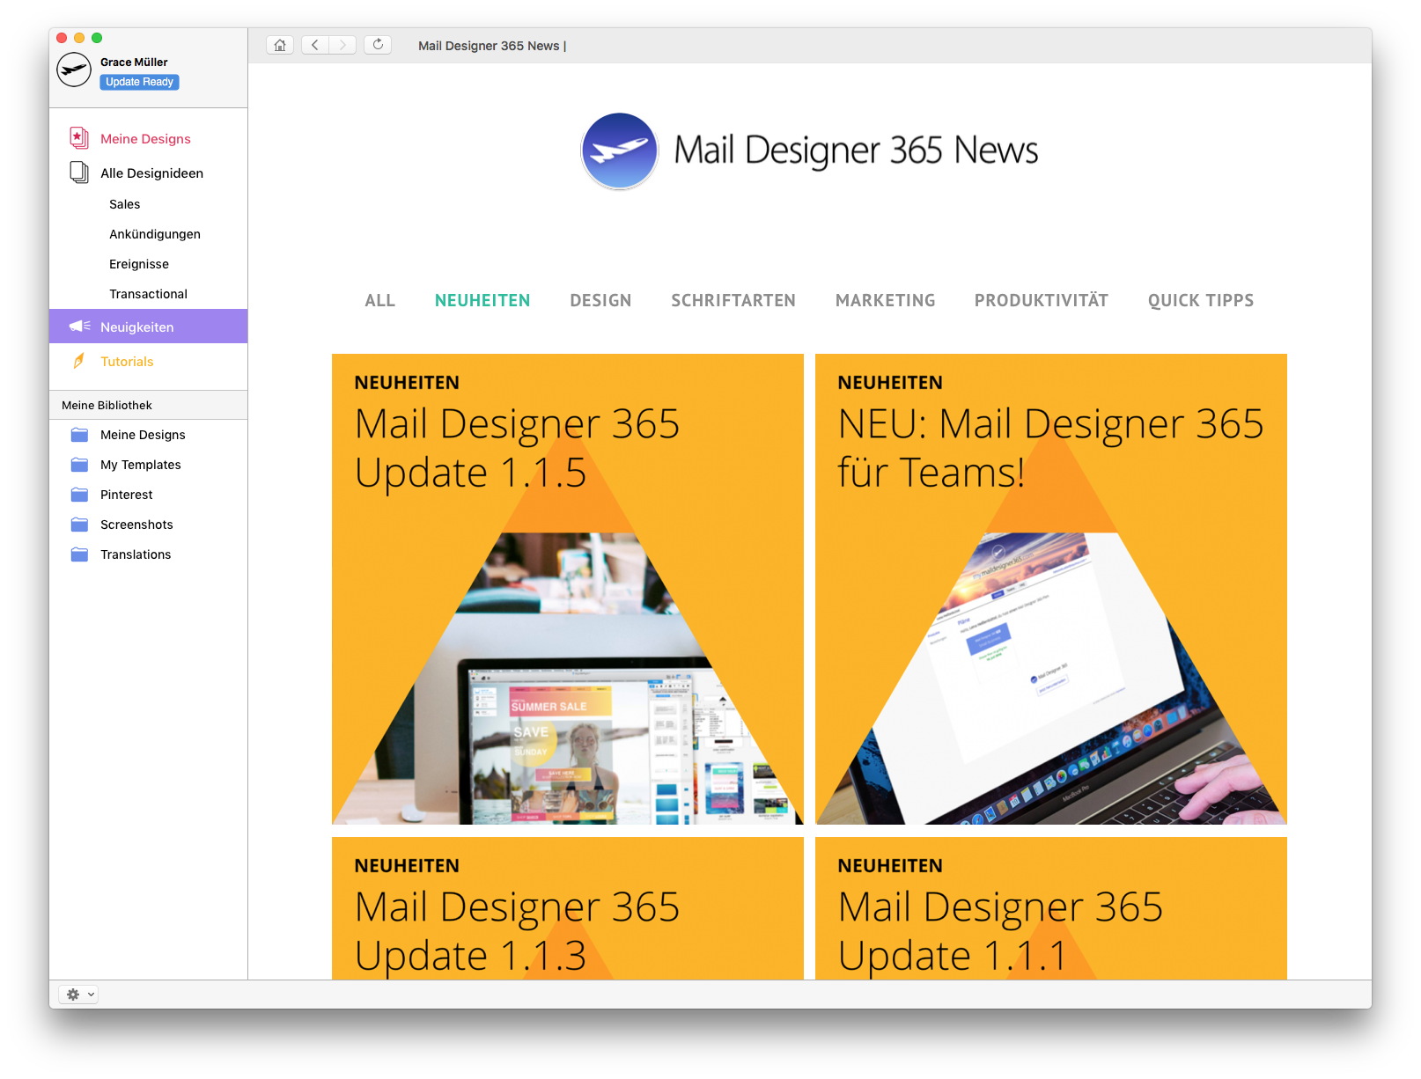This screenshot has height=1079, width=1421.
Task: Select the Transactional category
Action: [x=148, y=294]
